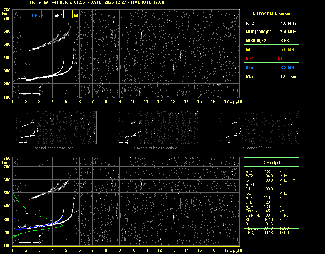The width and height of the screenshot is (325, 254).
Task: Click the foF2 4.8 MHz row
Action: click(271, 23)
